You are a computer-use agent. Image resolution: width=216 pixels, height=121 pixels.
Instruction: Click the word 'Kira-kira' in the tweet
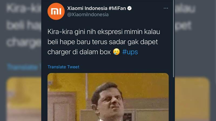tap(60, 32)
